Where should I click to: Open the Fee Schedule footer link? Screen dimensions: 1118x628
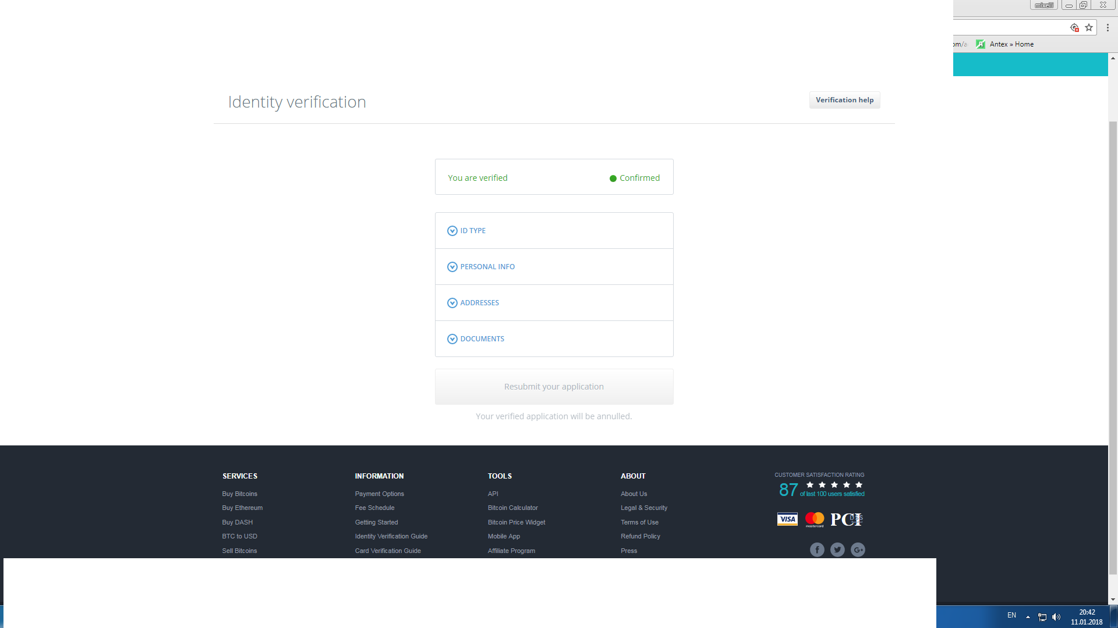pos(374,508)
